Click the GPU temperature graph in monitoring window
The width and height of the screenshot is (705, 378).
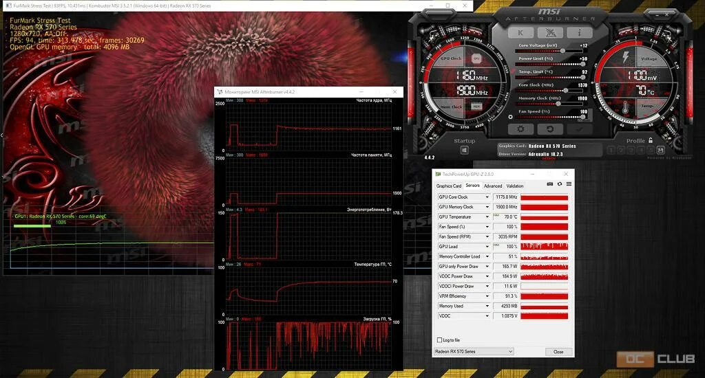(308, 291)
